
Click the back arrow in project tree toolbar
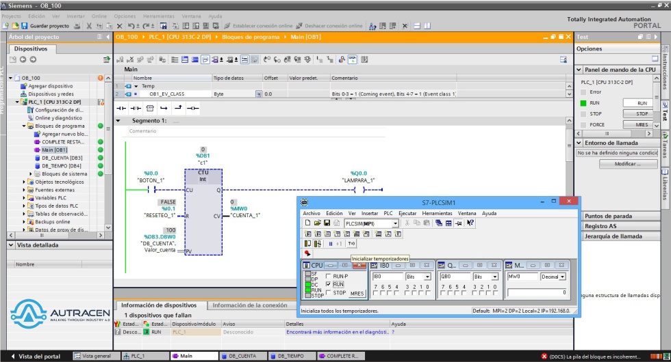(23, 59)
